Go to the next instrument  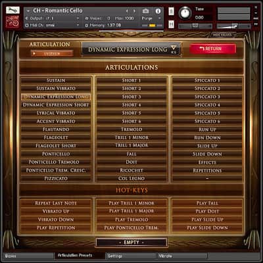pyautogui.click(x=134, y=11)
